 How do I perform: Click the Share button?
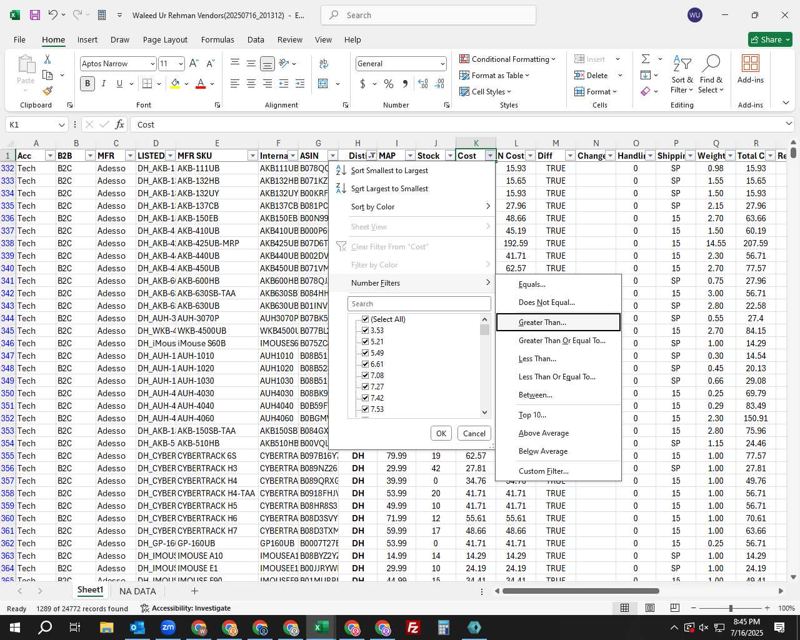[x=770, y=39]
